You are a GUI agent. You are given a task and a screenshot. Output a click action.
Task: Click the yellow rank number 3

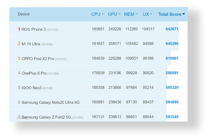pyautogui.click(x=19, y=58)
